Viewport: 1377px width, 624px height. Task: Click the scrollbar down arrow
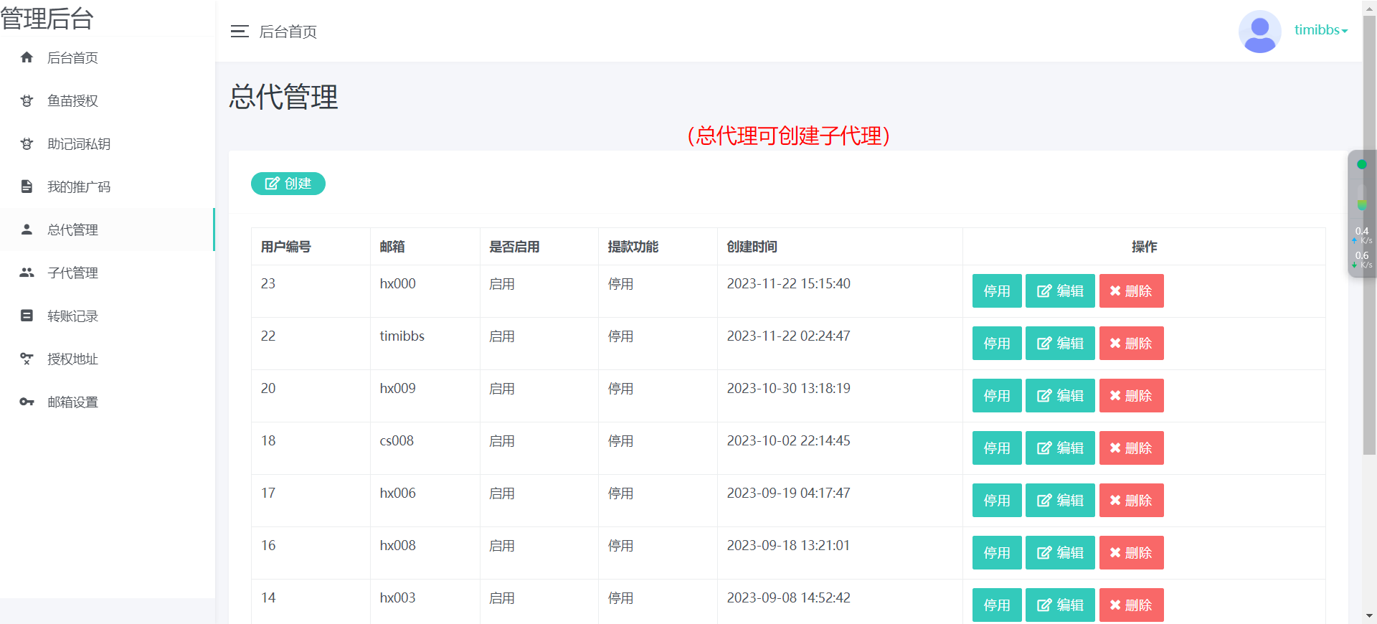pyautogui.click(x=1369, y=616)
